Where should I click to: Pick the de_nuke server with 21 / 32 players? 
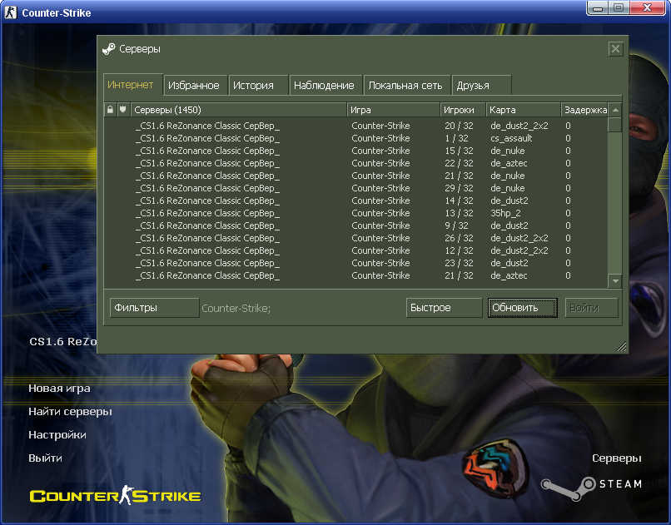[355, 176]
